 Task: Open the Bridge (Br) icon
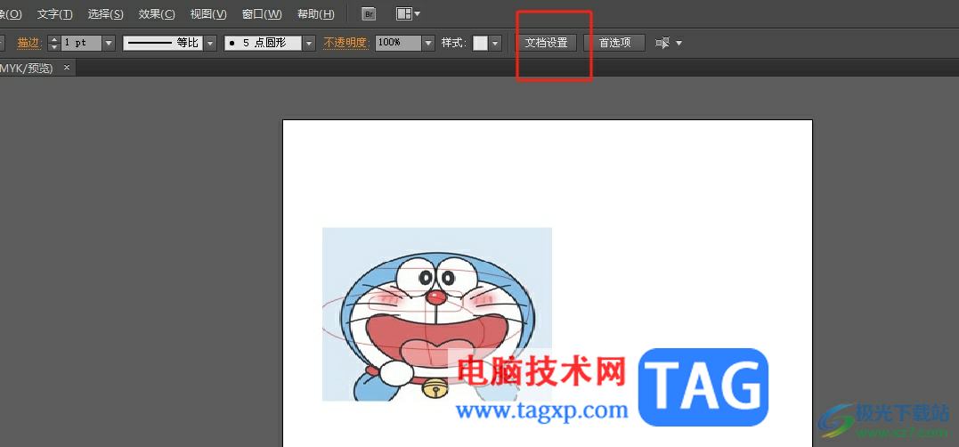point(369,13)
